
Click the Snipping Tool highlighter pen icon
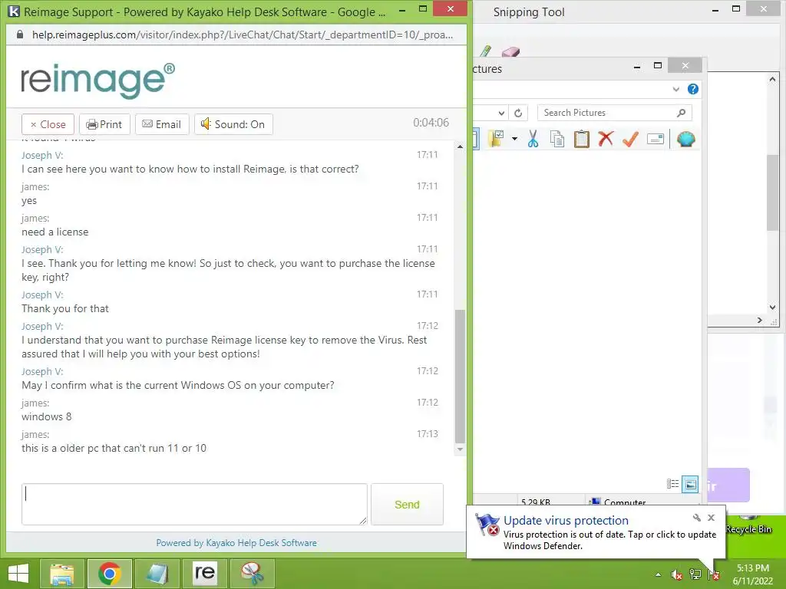point(485,51)
